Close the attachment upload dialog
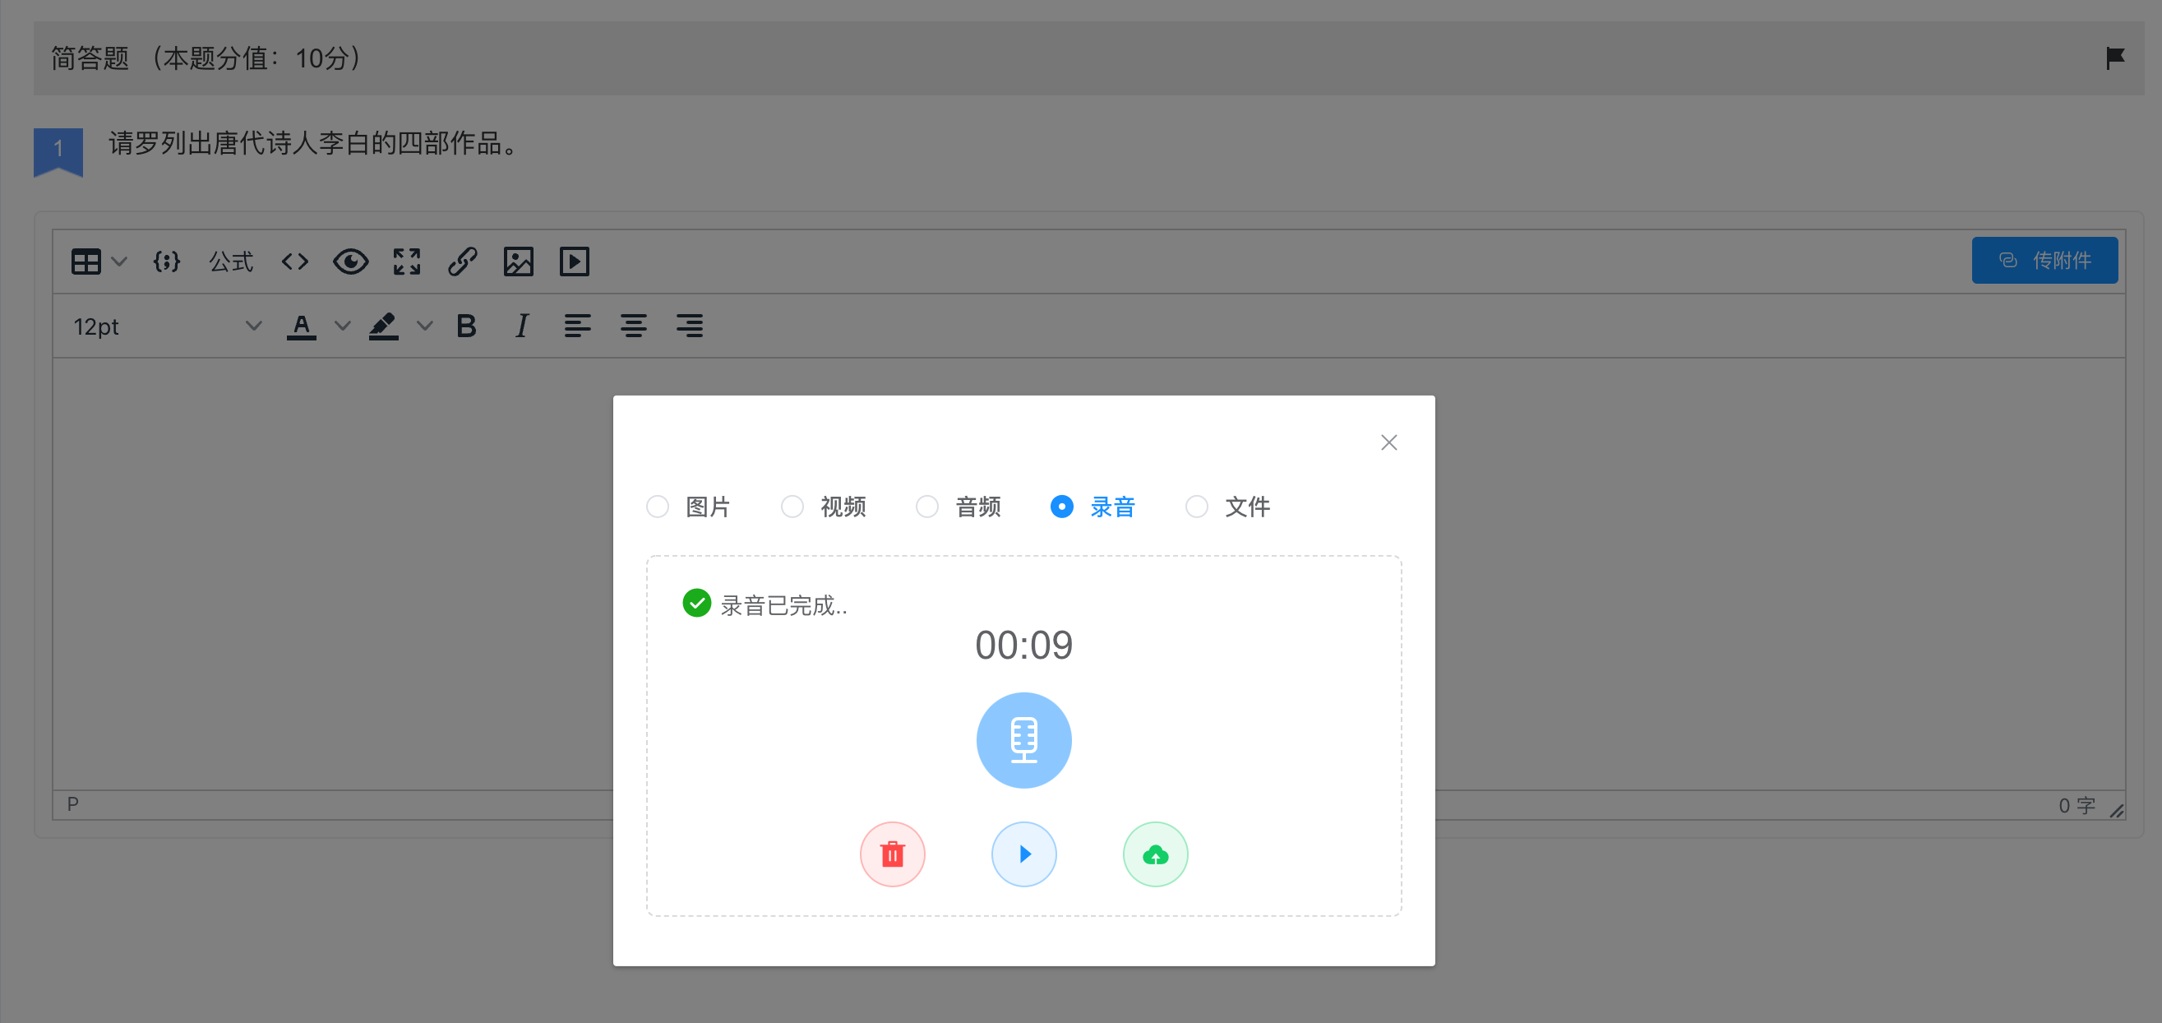This screenshot has height=1023, width=2162. 1389,442
